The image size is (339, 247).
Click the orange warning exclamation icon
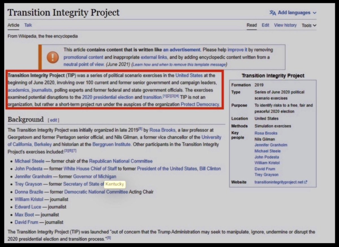click(53, 57)
